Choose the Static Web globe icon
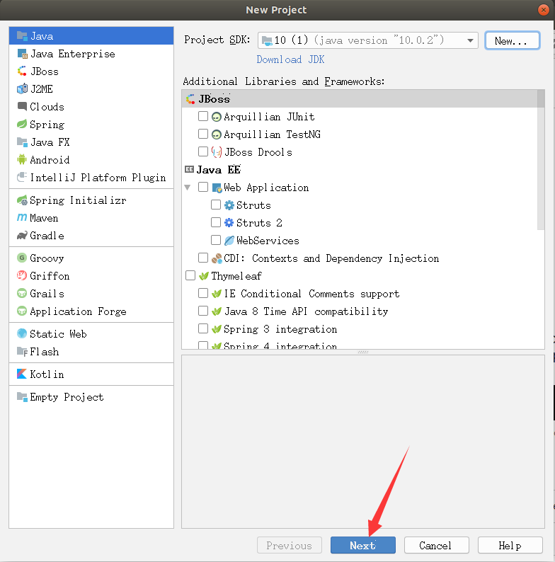Screen dimensions: 555x562 click(22, 333)
